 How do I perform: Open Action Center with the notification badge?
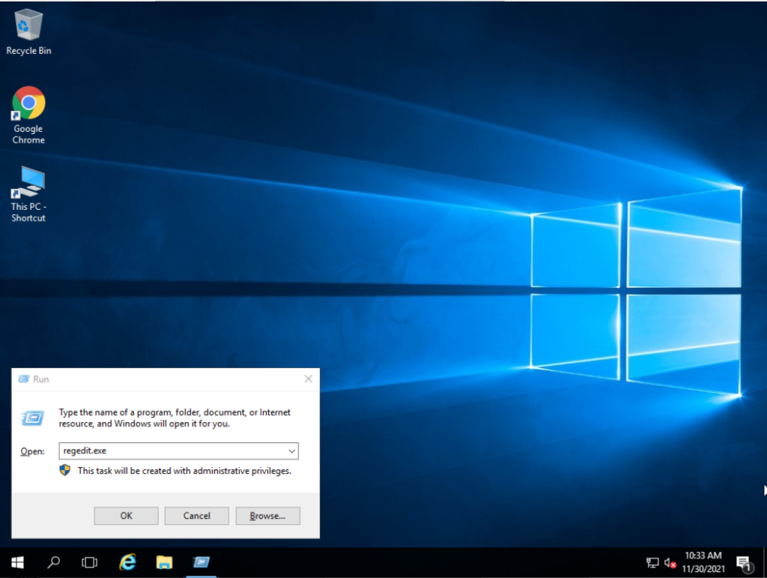tap(744, 562)
